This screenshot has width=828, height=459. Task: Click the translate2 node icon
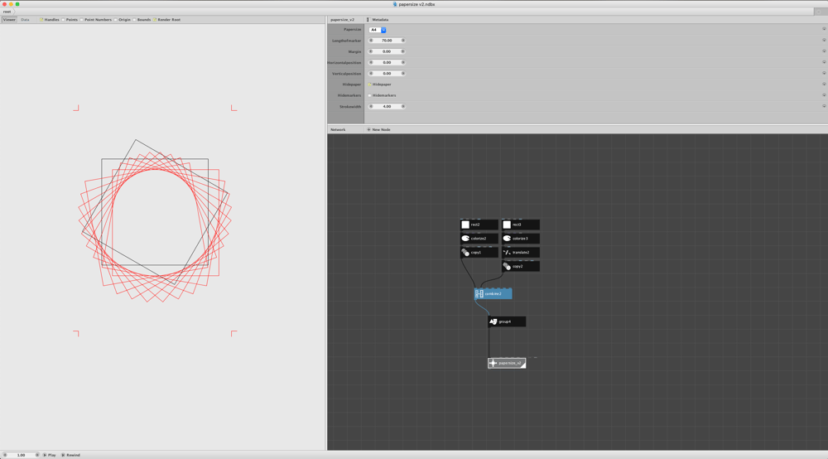click(507, 253)
